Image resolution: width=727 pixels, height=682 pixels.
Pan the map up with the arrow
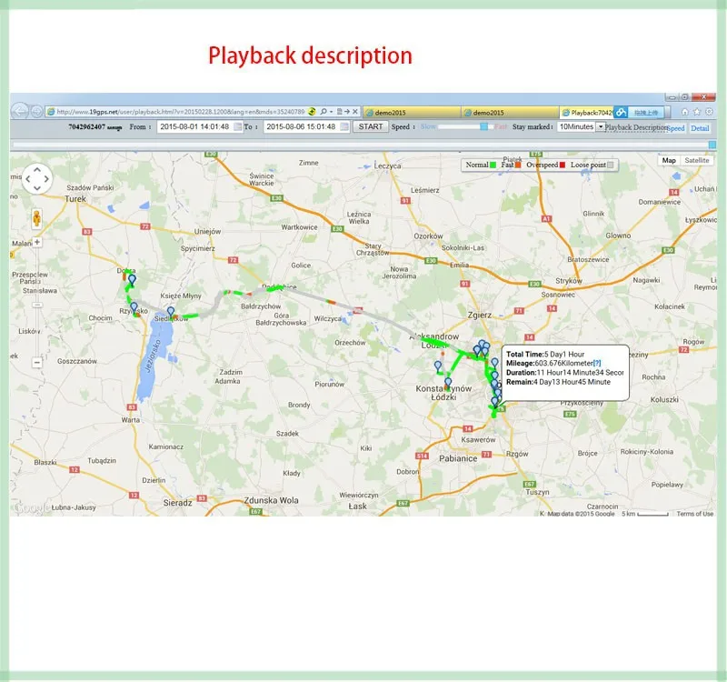coord(37,170)
